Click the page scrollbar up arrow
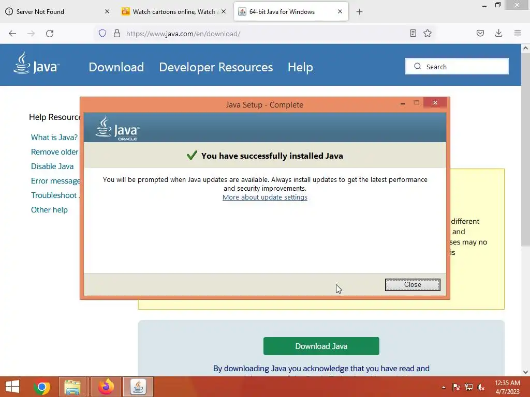Screen dimensions: 530x397 point(525,48)
